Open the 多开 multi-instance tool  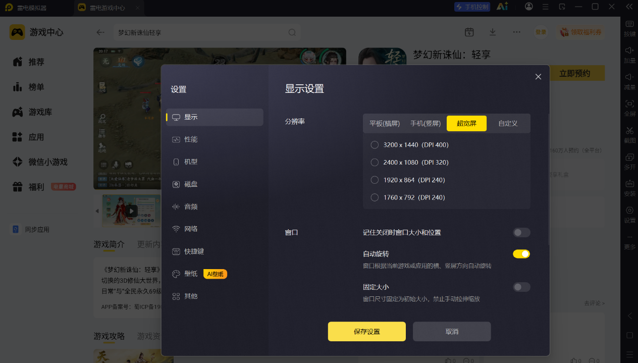[x=629, y=161]
